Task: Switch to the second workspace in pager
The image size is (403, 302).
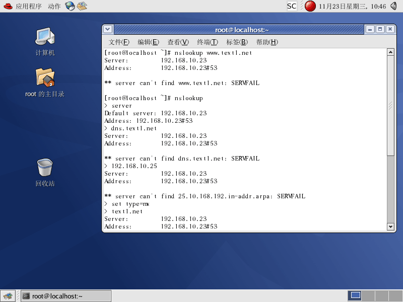Action: [369, 295]
